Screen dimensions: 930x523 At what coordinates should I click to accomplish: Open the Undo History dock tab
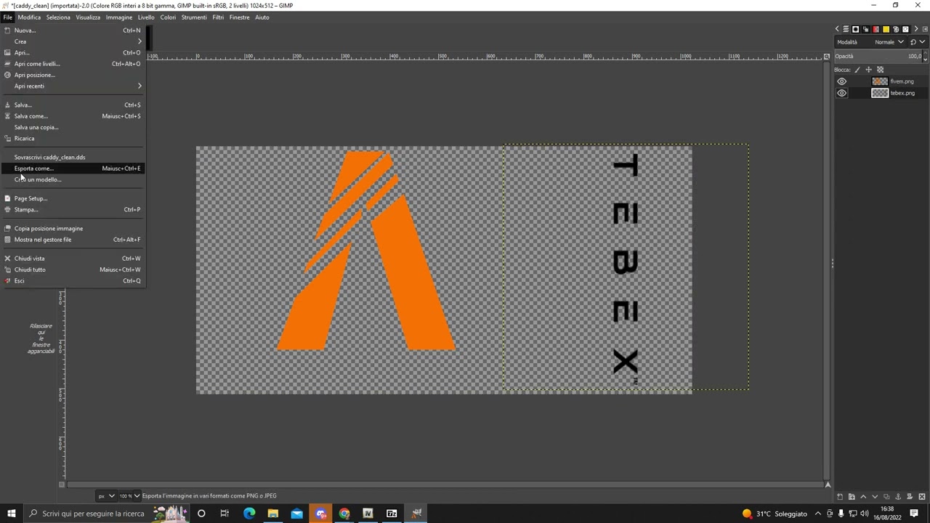pyautogui.click(x=905, y=29)
